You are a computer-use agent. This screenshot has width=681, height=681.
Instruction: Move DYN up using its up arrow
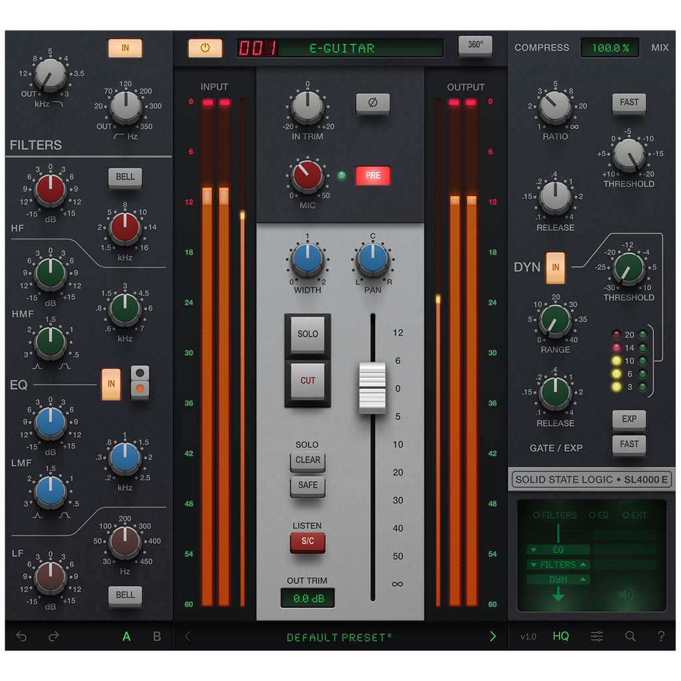click(x=583, y=579)
